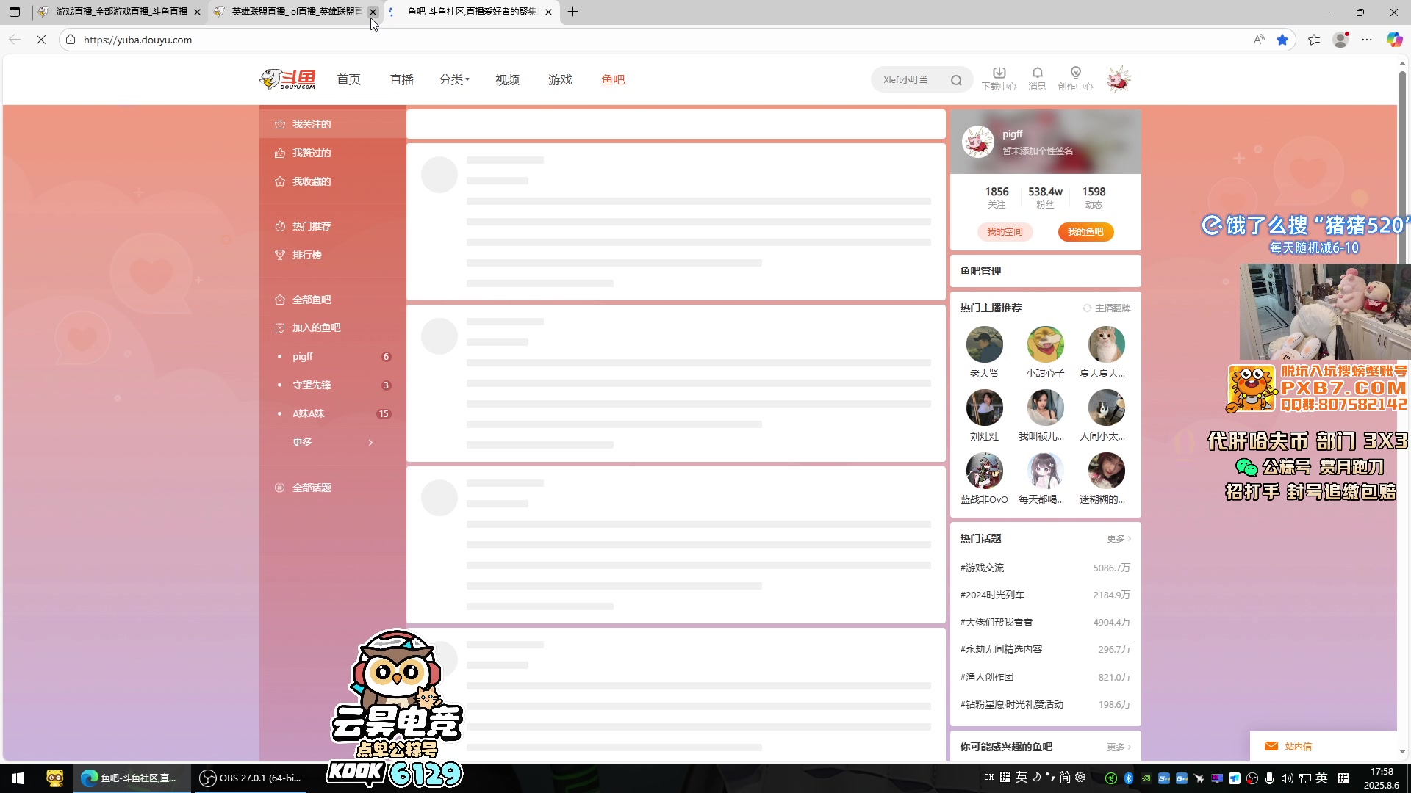Open 更多 next to 热门话题
Image resolution: width=1411 pixels, height=793 pixels.
click(1119, 539)
